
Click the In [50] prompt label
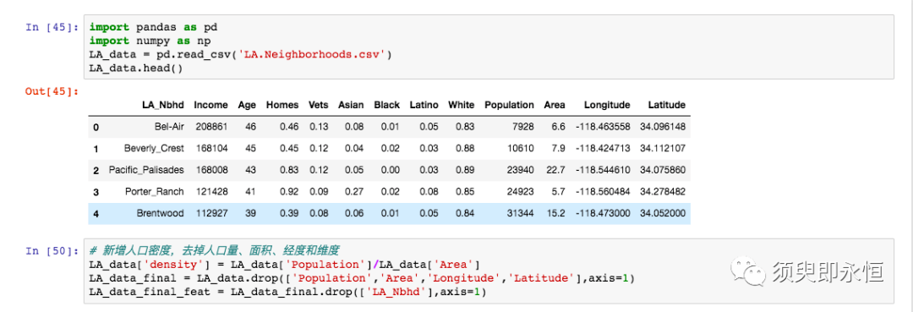coord(52,251)
